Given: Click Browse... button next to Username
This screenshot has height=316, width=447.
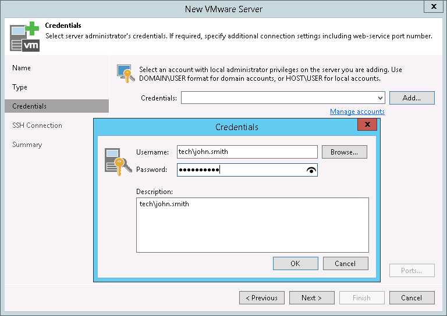Looking at the screenshot, I should [x=345, y=152].
